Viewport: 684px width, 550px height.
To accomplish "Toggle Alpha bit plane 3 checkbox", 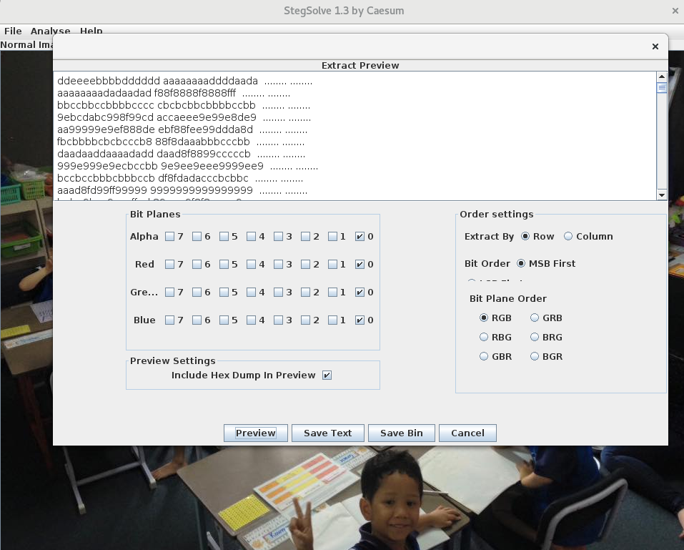I will tap(278, 237).
